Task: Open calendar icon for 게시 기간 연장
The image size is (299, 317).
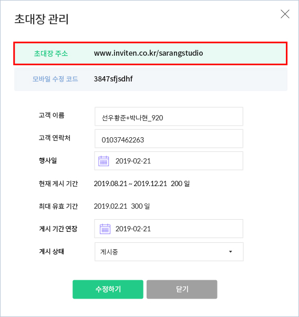Action: (105, 229)
